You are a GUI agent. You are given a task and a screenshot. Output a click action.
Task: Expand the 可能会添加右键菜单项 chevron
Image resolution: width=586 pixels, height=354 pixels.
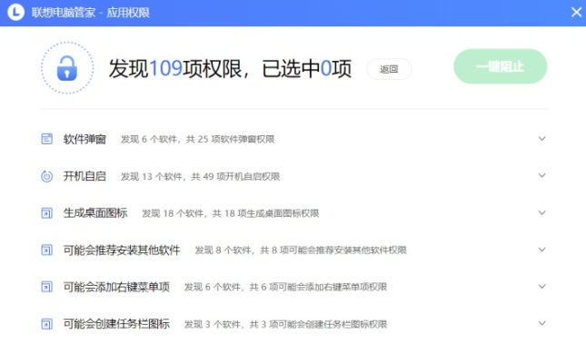[x=541, y=287]
